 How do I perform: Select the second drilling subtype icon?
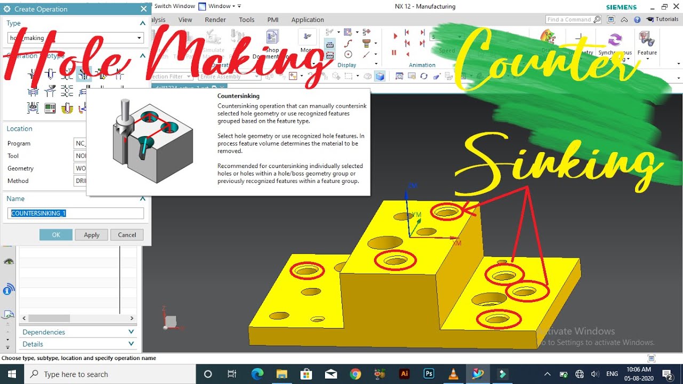50,75
